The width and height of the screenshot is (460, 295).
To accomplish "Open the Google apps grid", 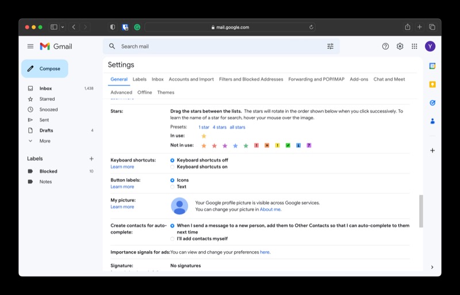I will coord(414,47).
